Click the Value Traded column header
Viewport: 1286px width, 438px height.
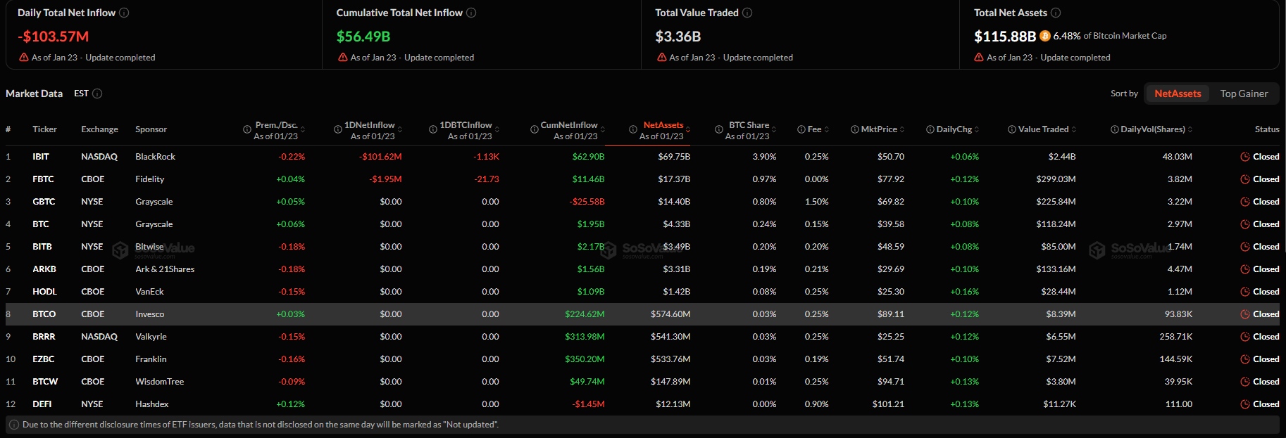[x=1043, y=129]
